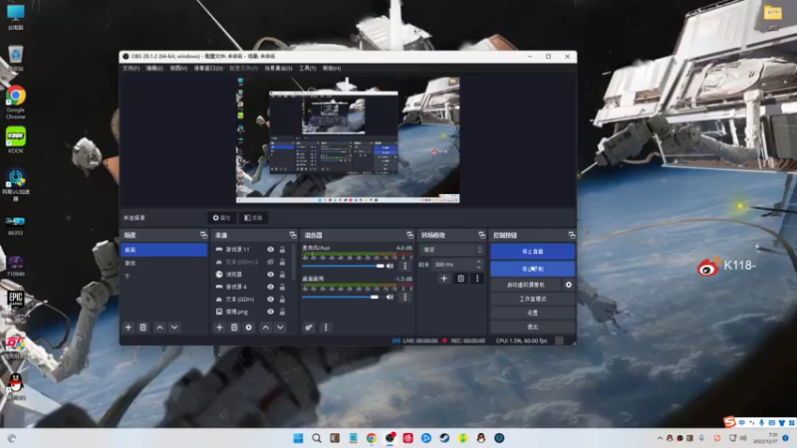
Task: Open desktop audio channel three-dot options
Action: pyautogui.click(x=405, y=297)
